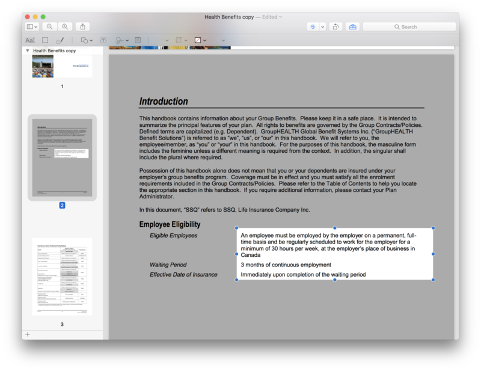Click the Zoom Out magnifier button
Image resolution: width=481 pixels, height=371 pixels.
[49, 26]
